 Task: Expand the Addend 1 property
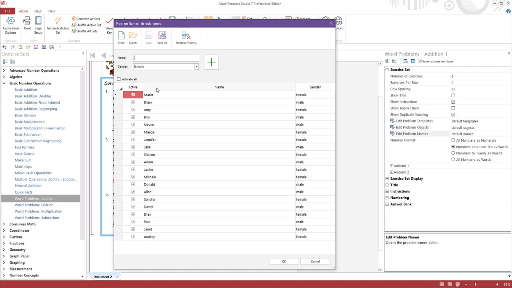[392, 166]
